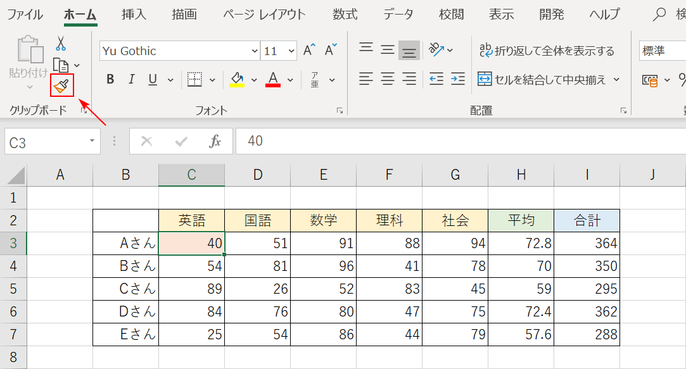Switch to the 数式 ribbon tab
686x369 pixels.
[345, 14]
